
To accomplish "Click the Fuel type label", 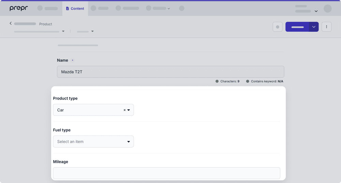I will tap(62, 130).
